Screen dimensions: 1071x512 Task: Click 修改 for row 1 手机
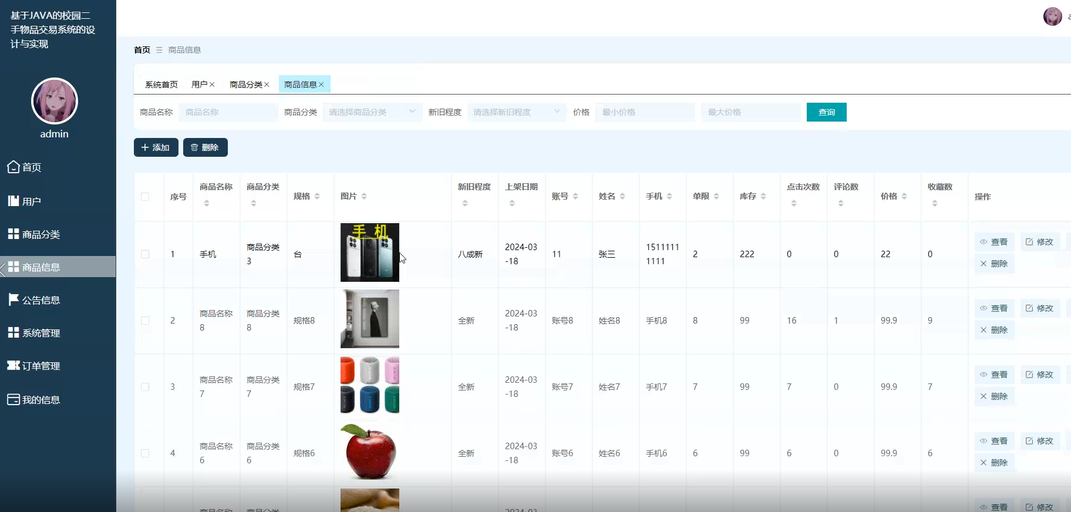[1040, 242]
